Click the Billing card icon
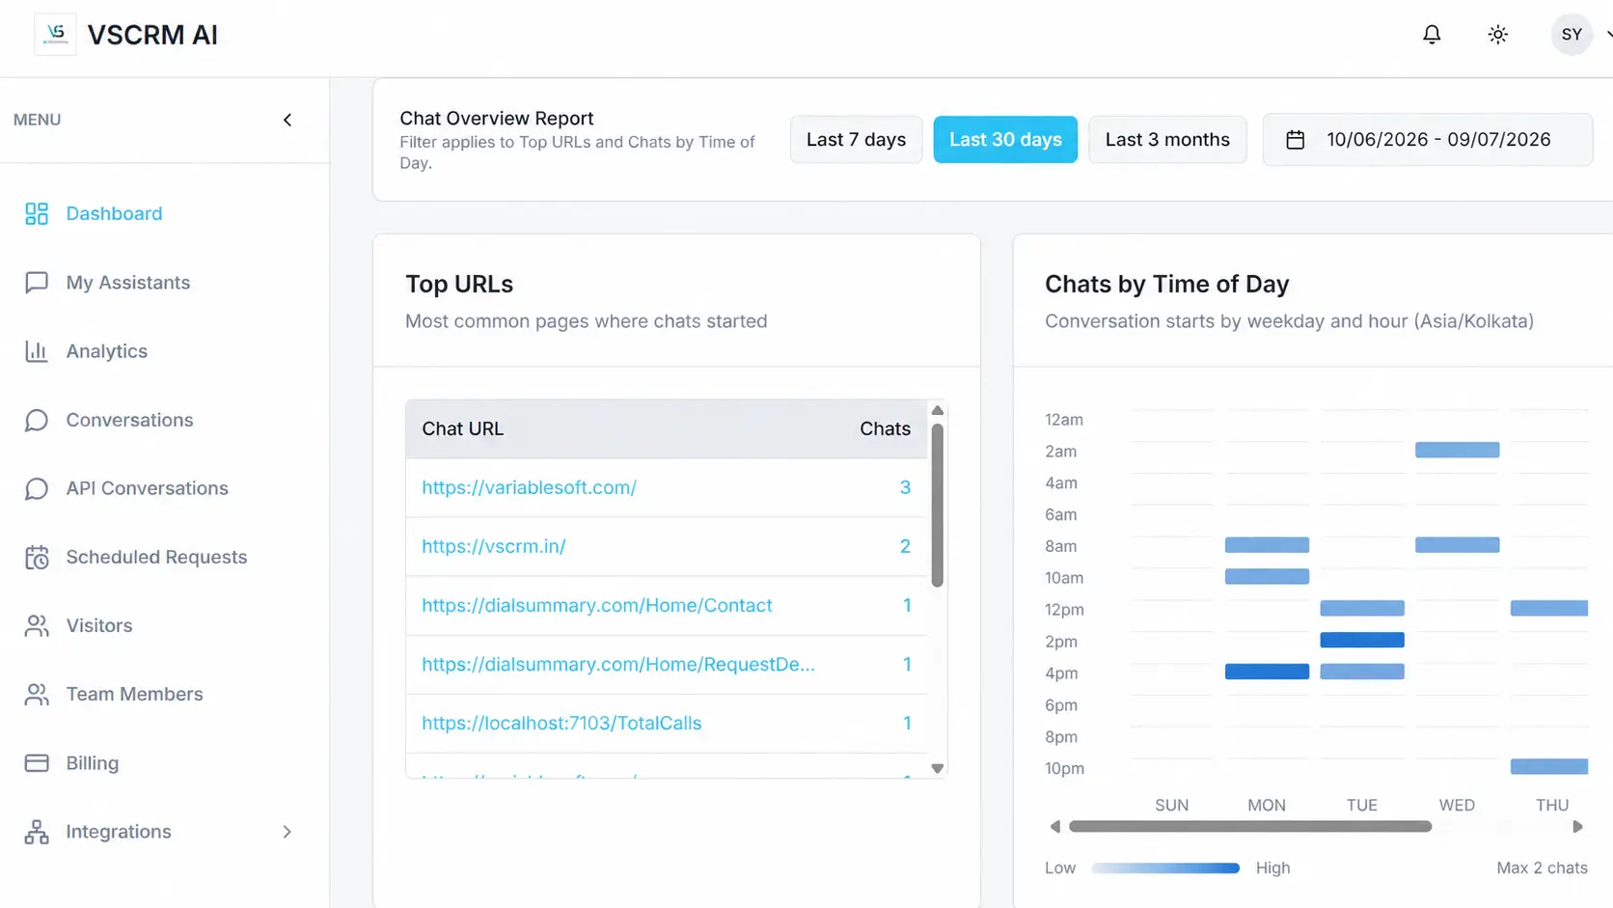 tap(37, 762)
